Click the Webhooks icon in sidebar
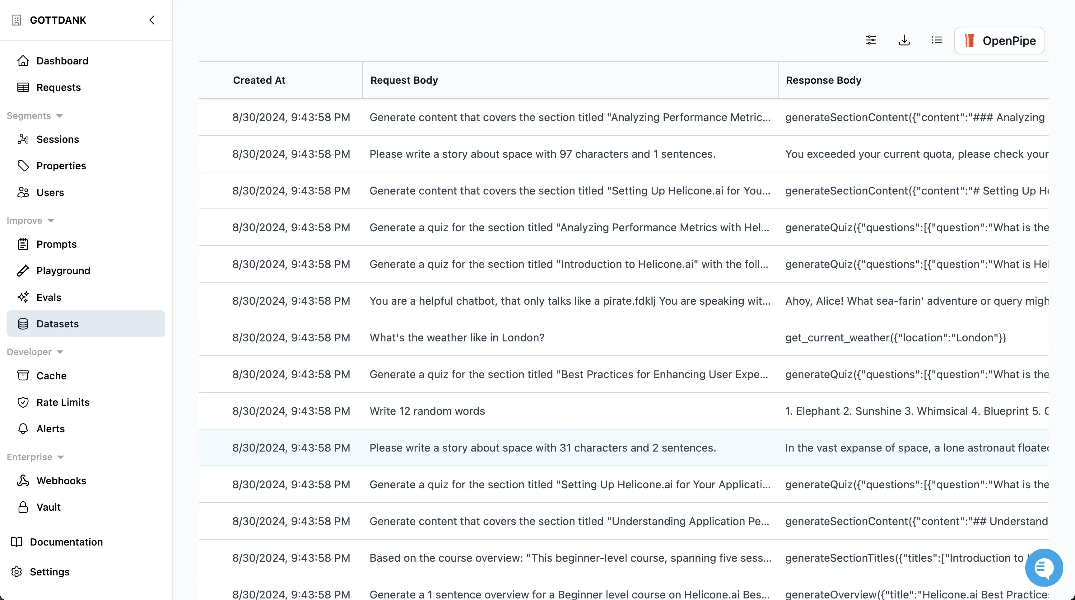The height and width of the screenshot is (600, 1075). (x=23, y=480)
